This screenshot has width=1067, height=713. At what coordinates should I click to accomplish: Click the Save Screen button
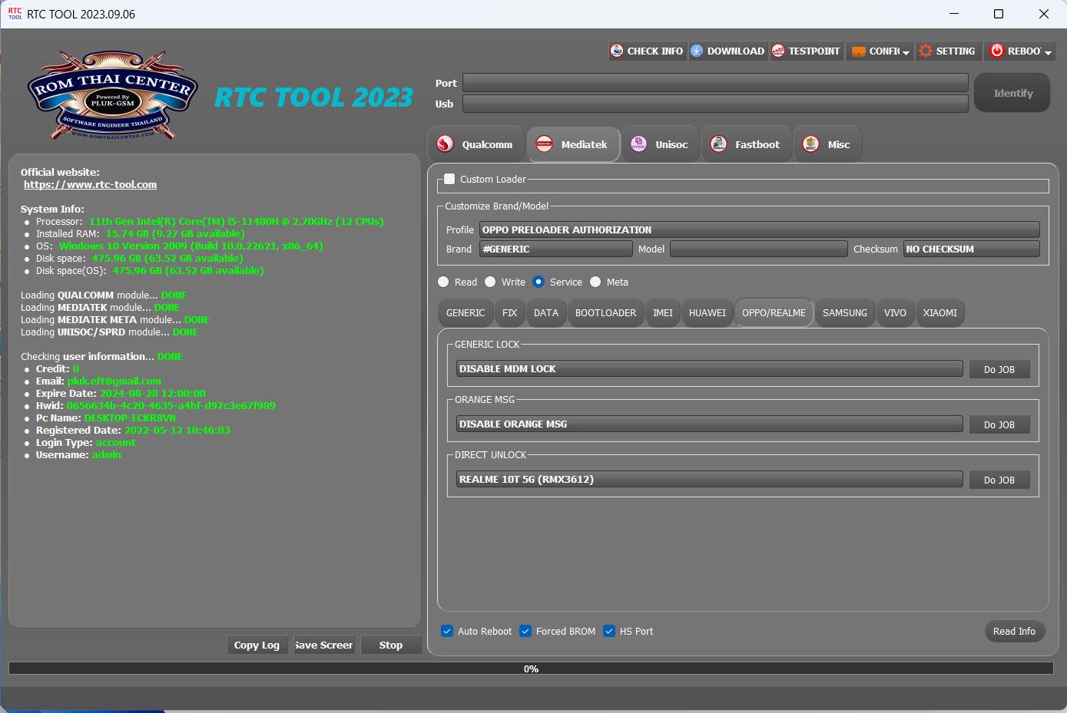click(x=324, y=645)
